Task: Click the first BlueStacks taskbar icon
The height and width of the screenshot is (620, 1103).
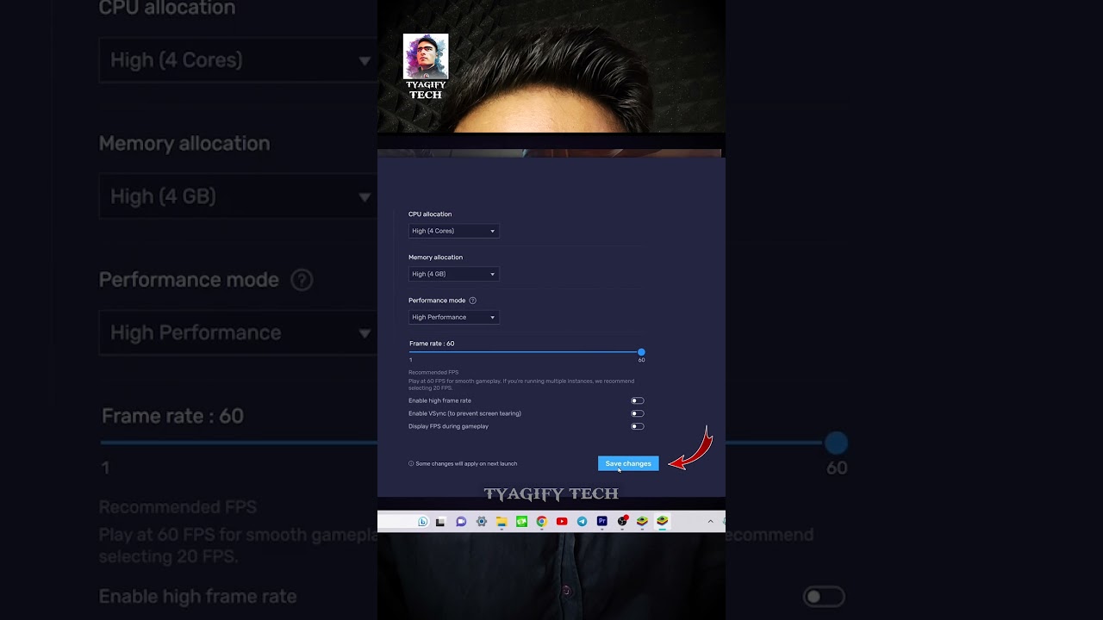Action: 642,521
